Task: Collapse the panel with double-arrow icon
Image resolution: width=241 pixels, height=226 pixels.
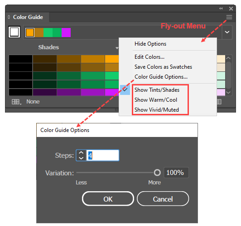Action: [221, 9]
